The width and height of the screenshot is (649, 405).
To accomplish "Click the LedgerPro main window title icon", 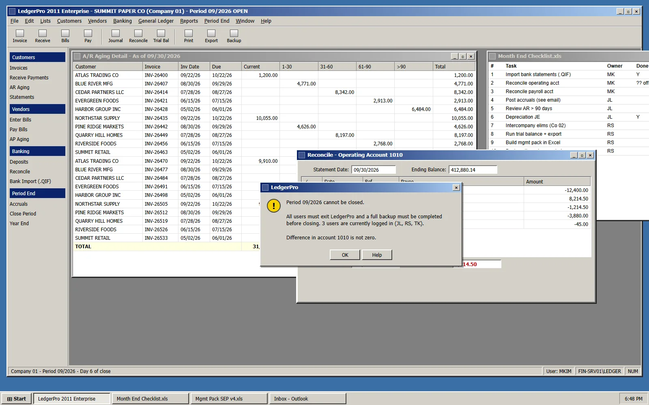I will tap(12, 11).
